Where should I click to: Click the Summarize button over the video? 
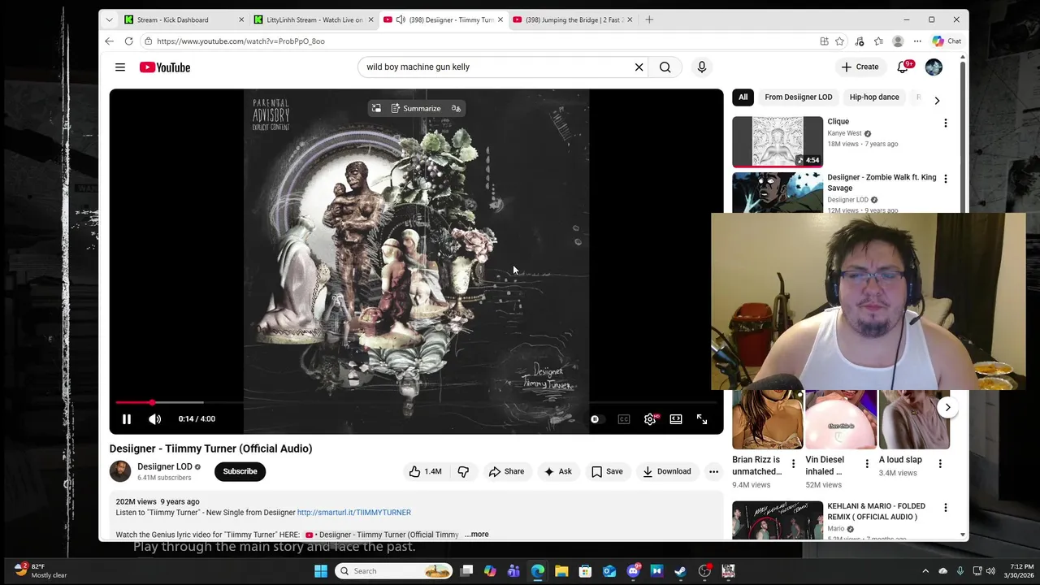(x=416, y=108)
